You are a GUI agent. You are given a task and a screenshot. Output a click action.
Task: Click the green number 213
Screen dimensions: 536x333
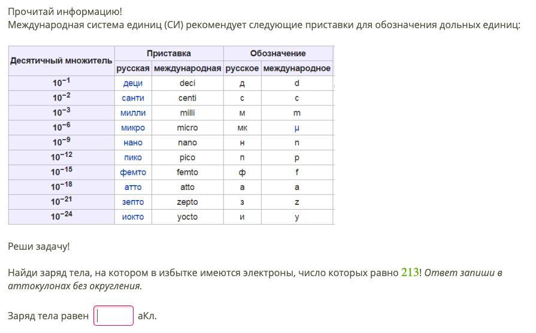click(x=410, y=272)
